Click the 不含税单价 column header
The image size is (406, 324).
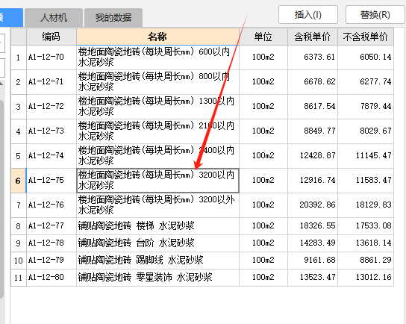pos(366,37)
